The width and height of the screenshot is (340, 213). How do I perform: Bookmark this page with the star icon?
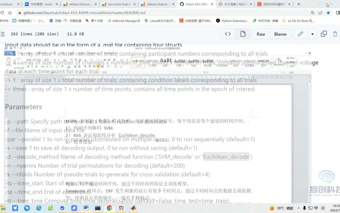click(x=328, y=12)
